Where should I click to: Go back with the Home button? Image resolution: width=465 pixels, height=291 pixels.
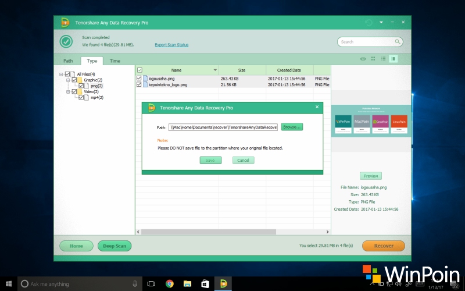click(76, 246)
